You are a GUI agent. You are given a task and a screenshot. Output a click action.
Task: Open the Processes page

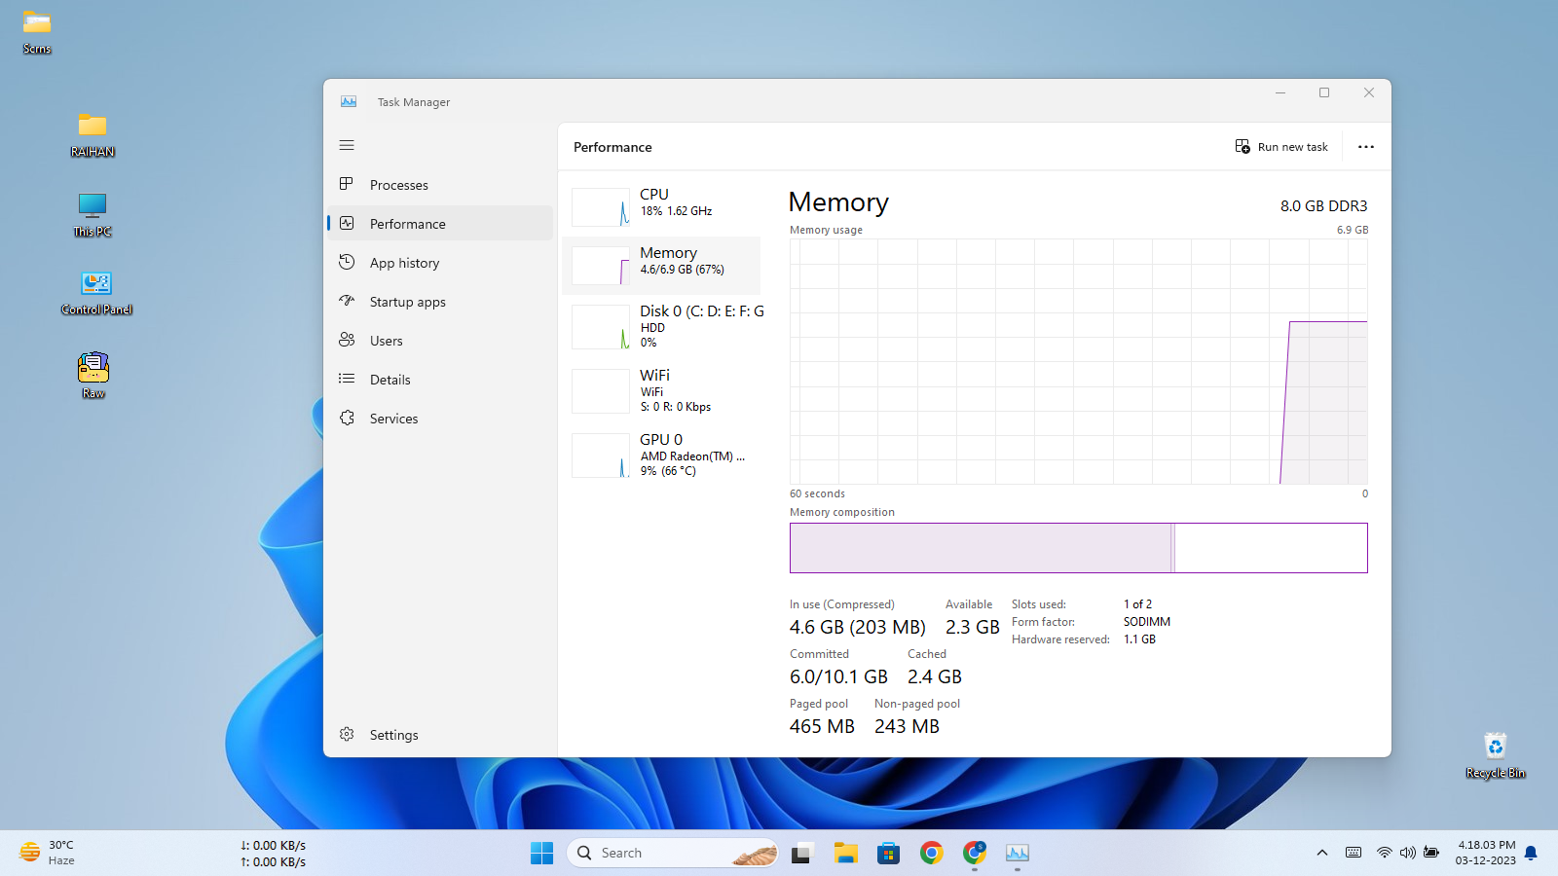point(440,185)
